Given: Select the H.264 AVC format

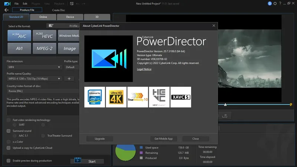Looking at the screenshot, I should (x=19, y=36).
